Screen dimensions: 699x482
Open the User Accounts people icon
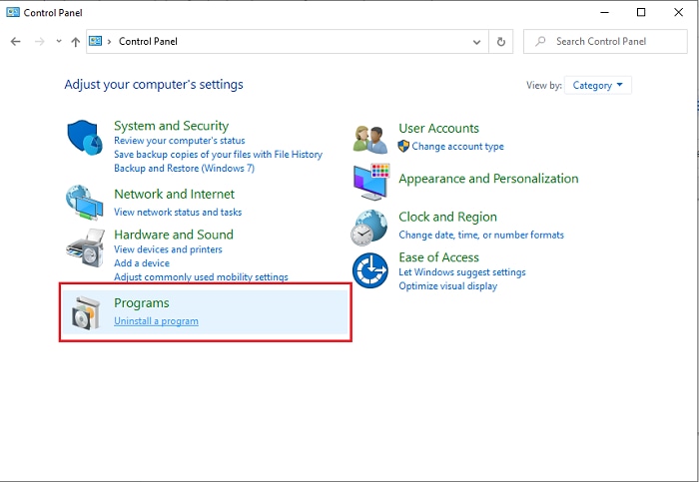tap(370, 140)
